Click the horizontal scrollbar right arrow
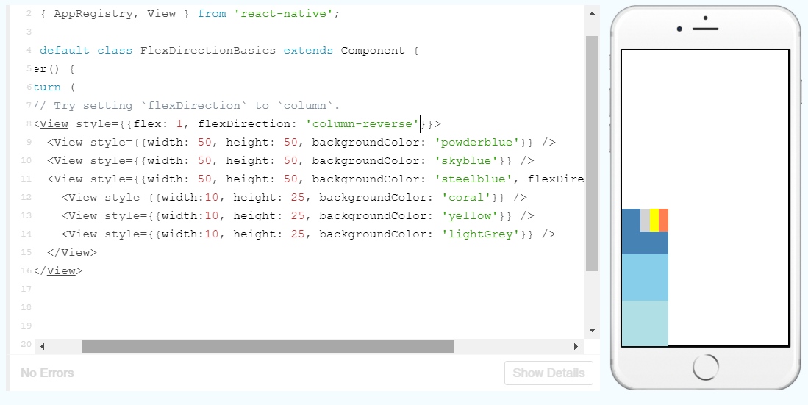Screen dimensions: 808x405 [576, 346]
